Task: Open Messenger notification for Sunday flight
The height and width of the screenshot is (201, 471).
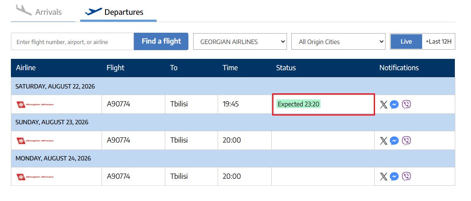Action: coord(394,140)
